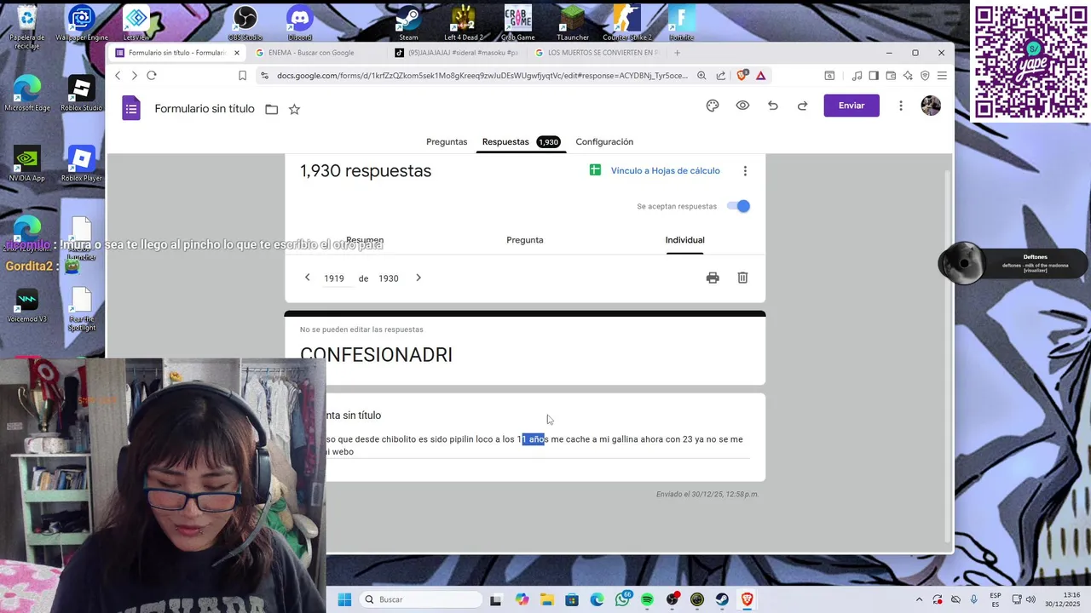Viewport: 1091px width, 613px height.
Task: Select the Individual responses view
Action: pos(685,240)
